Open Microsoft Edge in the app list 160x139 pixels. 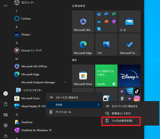(27, 74)
